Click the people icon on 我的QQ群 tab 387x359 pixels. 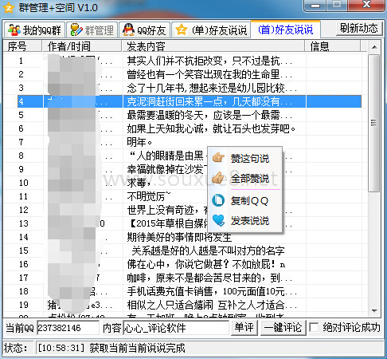point(14,30)
